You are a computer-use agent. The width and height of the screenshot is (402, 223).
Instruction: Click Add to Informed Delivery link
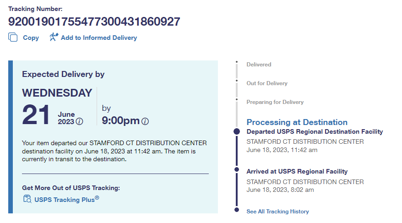click(99, 38)
